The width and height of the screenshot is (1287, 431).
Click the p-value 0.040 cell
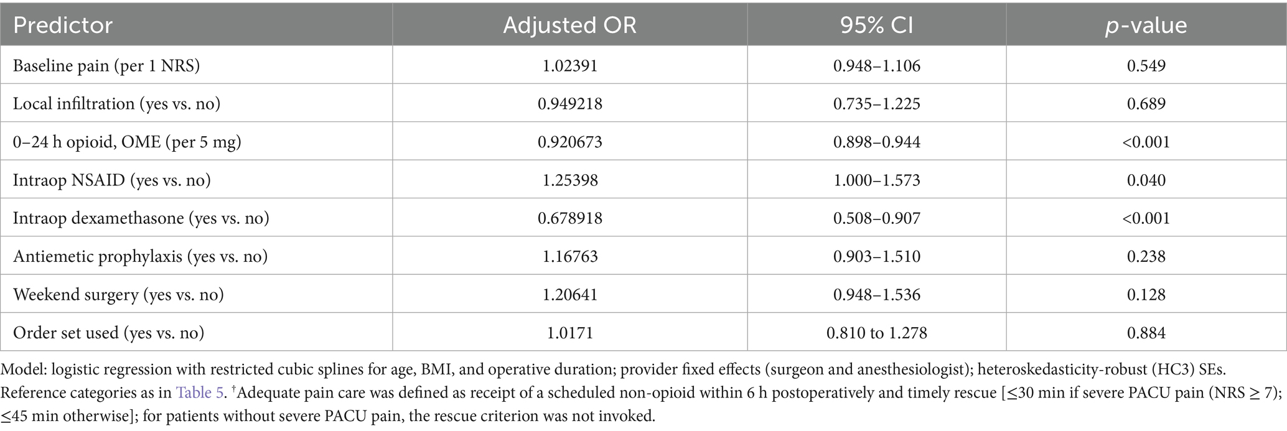click(1146, 180)
